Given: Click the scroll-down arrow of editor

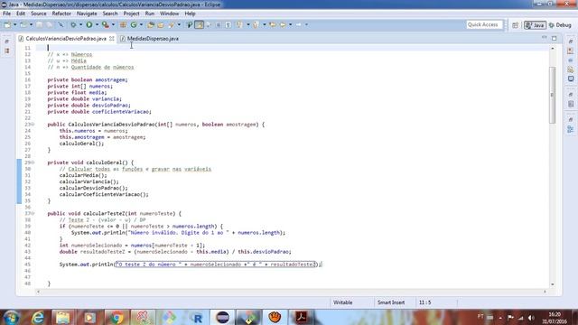Looking at the screenshot, I should tap(552, 284).
